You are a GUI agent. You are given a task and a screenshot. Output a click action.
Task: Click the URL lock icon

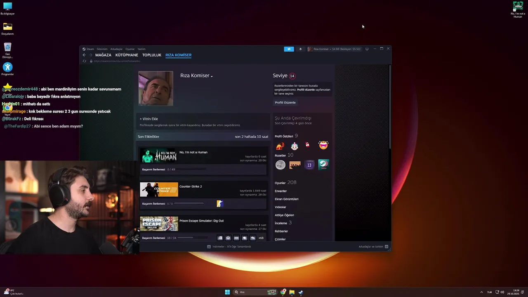point(91,61)
